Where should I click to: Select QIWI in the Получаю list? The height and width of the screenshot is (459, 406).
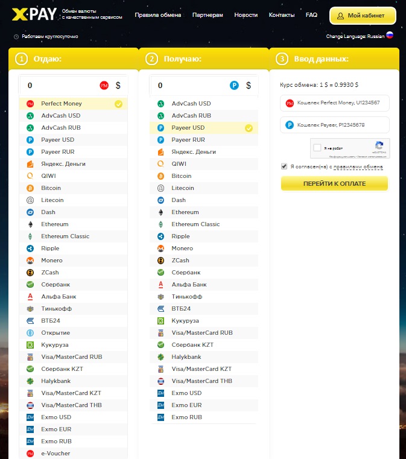point(204,164)
